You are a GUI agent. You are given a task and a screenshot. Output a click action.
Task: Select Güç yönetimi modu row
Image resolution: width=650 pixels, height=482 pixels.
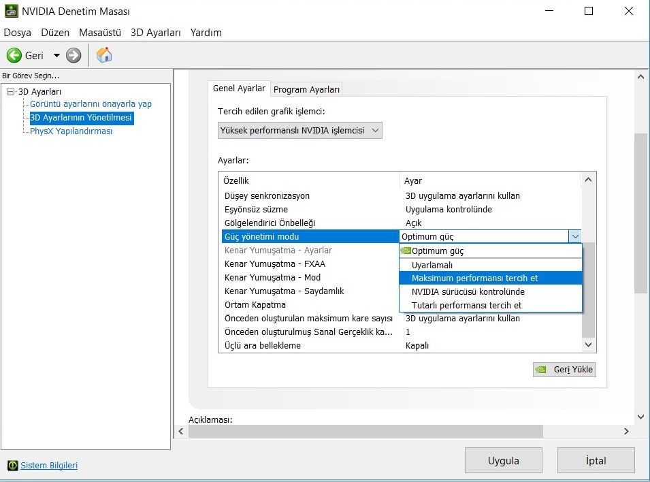[x=310, y=236]
